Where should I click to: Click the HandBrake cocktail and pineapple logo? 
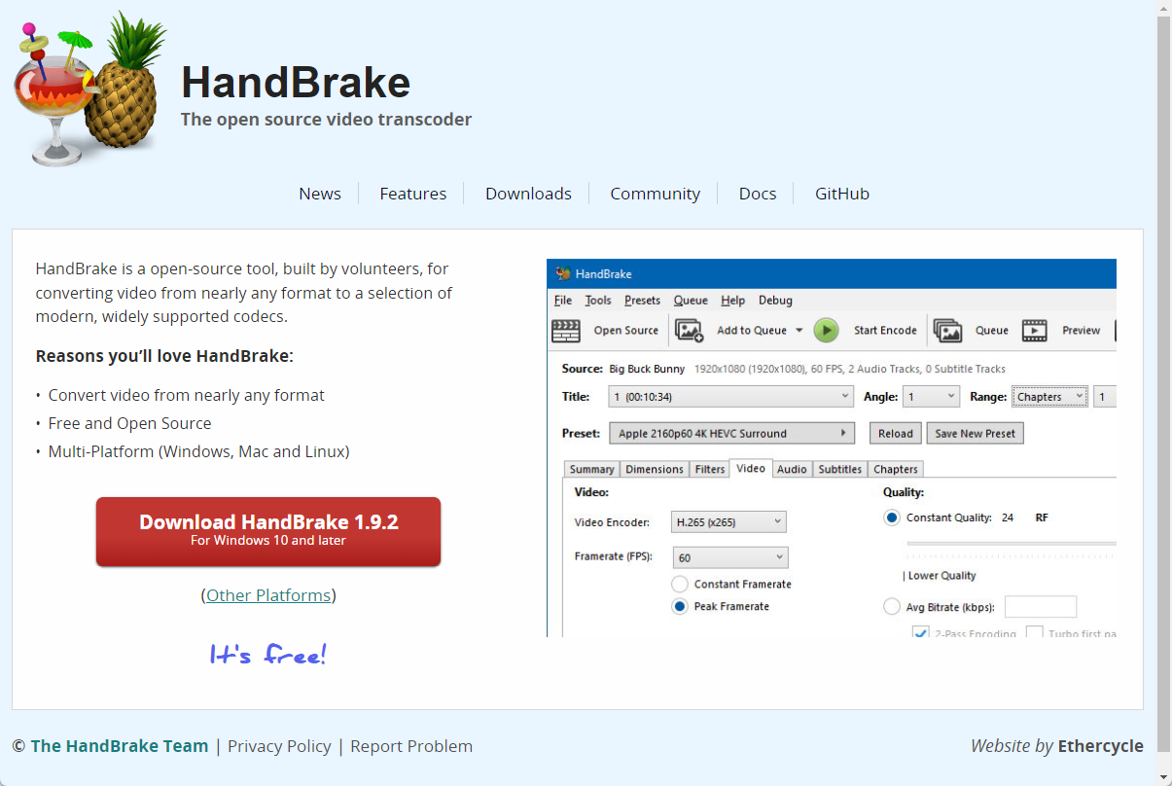click(90, 89)
